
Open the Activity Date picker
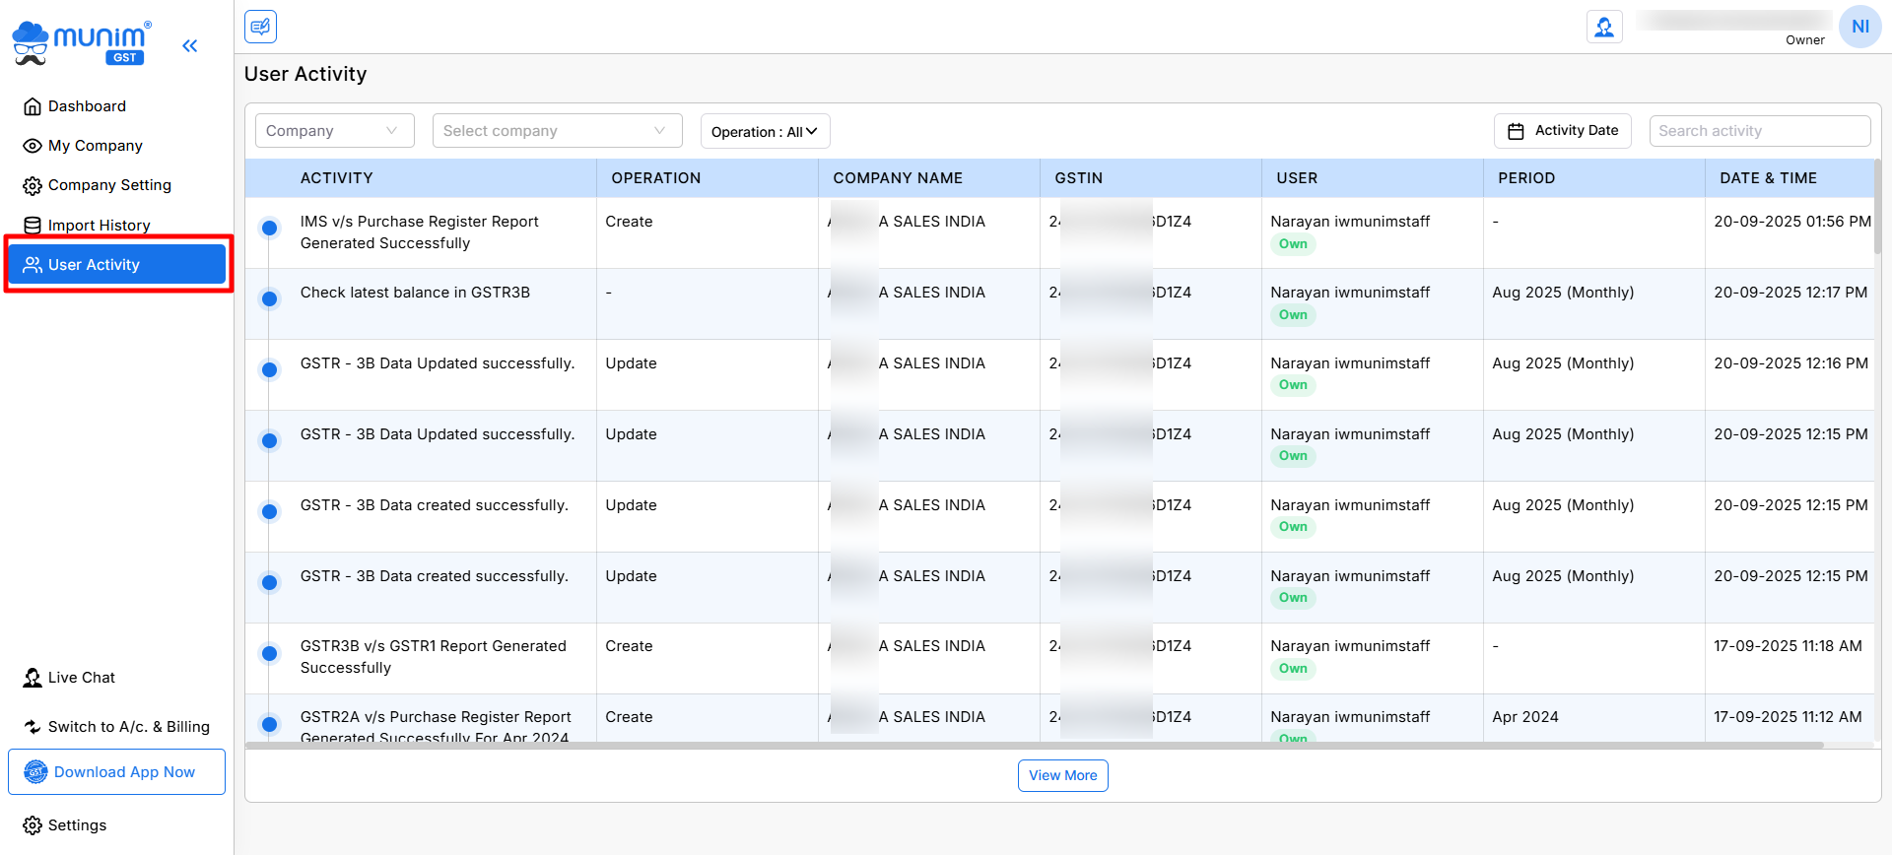[x=1563, y=131]
